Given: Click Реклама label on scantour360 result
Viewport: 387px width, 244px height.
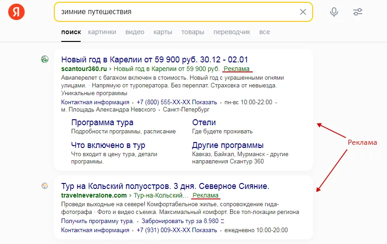Looking at the screenshot, I should pyautogui.click(x=236, y=69).
